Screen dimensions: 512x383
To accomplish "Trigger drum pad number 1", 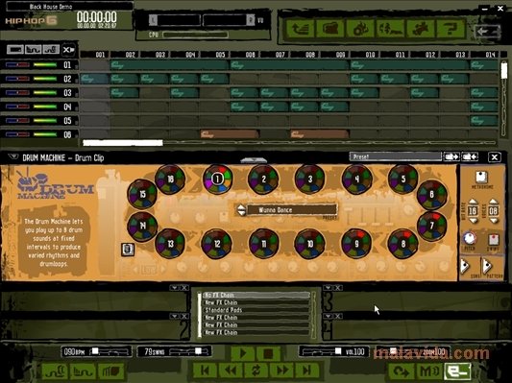I will pos(217,179).
